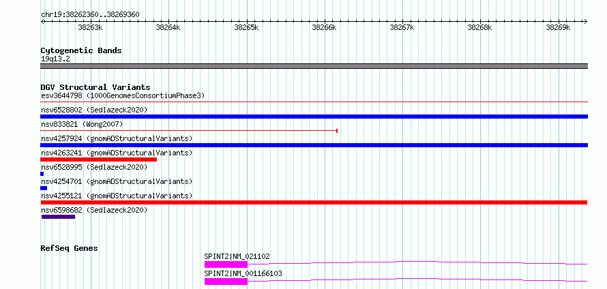Select the blue nsv6528802 variant bar
Screen dimensions: 607x289
pos(314,117)
